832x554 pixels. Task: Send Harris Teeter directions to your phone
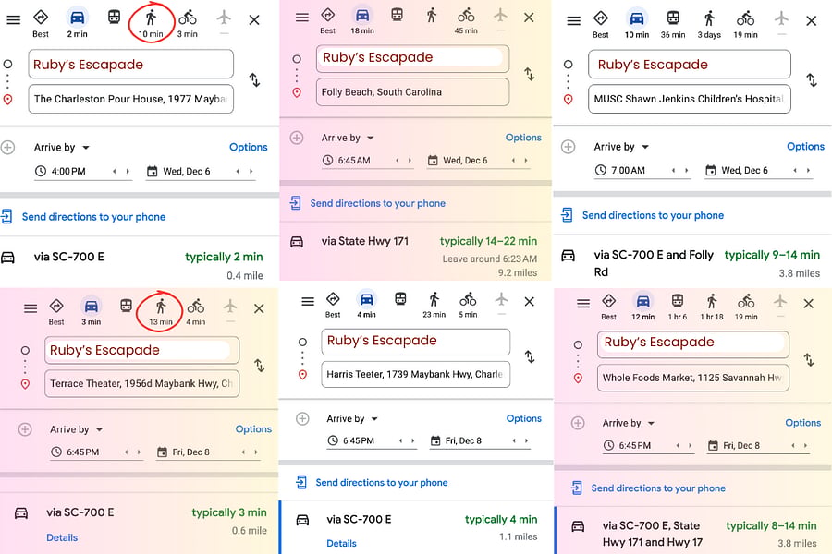coord(373,482)
